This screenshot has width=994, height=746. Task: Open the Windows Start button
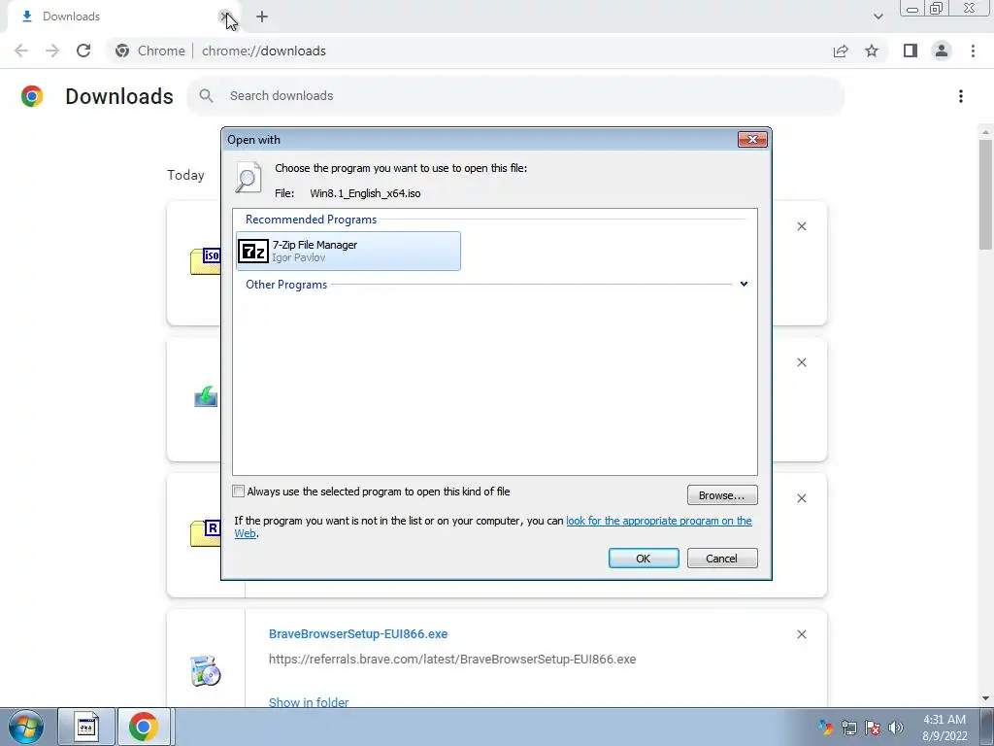26,727
